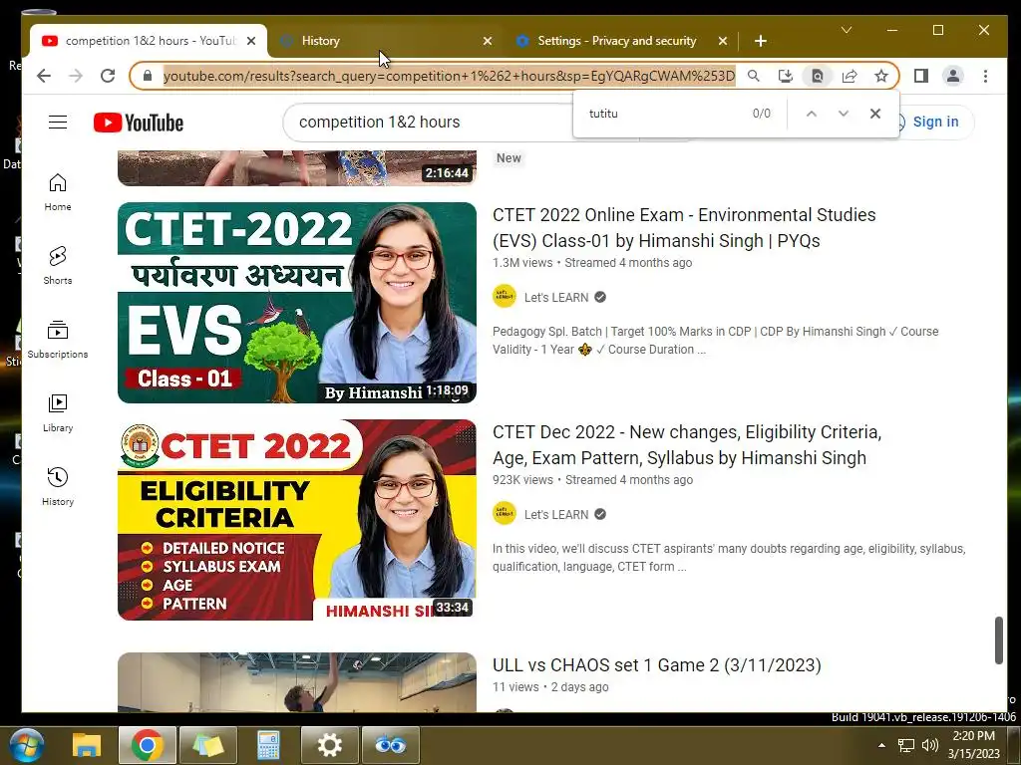Image resolution: width=1021 pixels, height=765 pixels.
Task: Click the magnifier icon in the address bar
Action: [754, 76]
